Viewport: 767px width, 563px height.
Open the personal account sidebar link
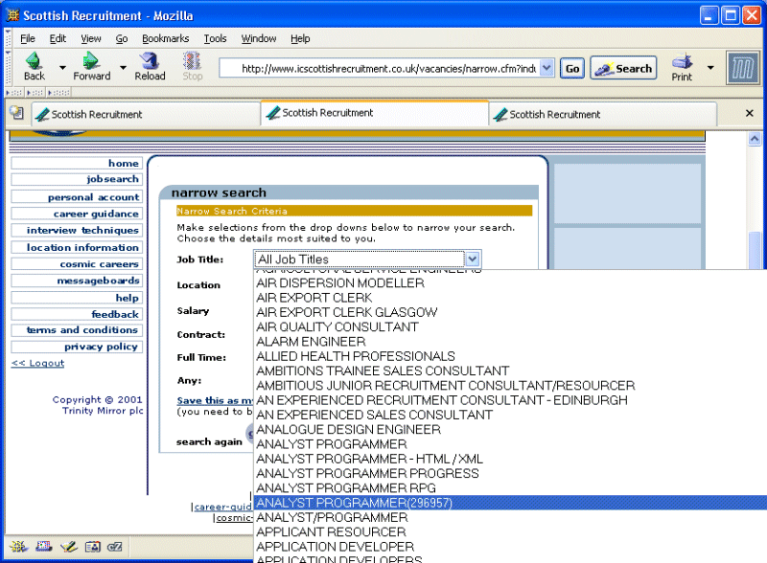[77, 197]
